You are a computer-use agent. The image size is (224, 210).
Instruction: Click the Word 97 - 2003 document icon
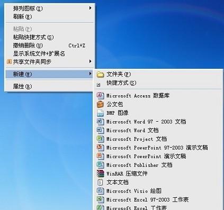coord(100,122)
